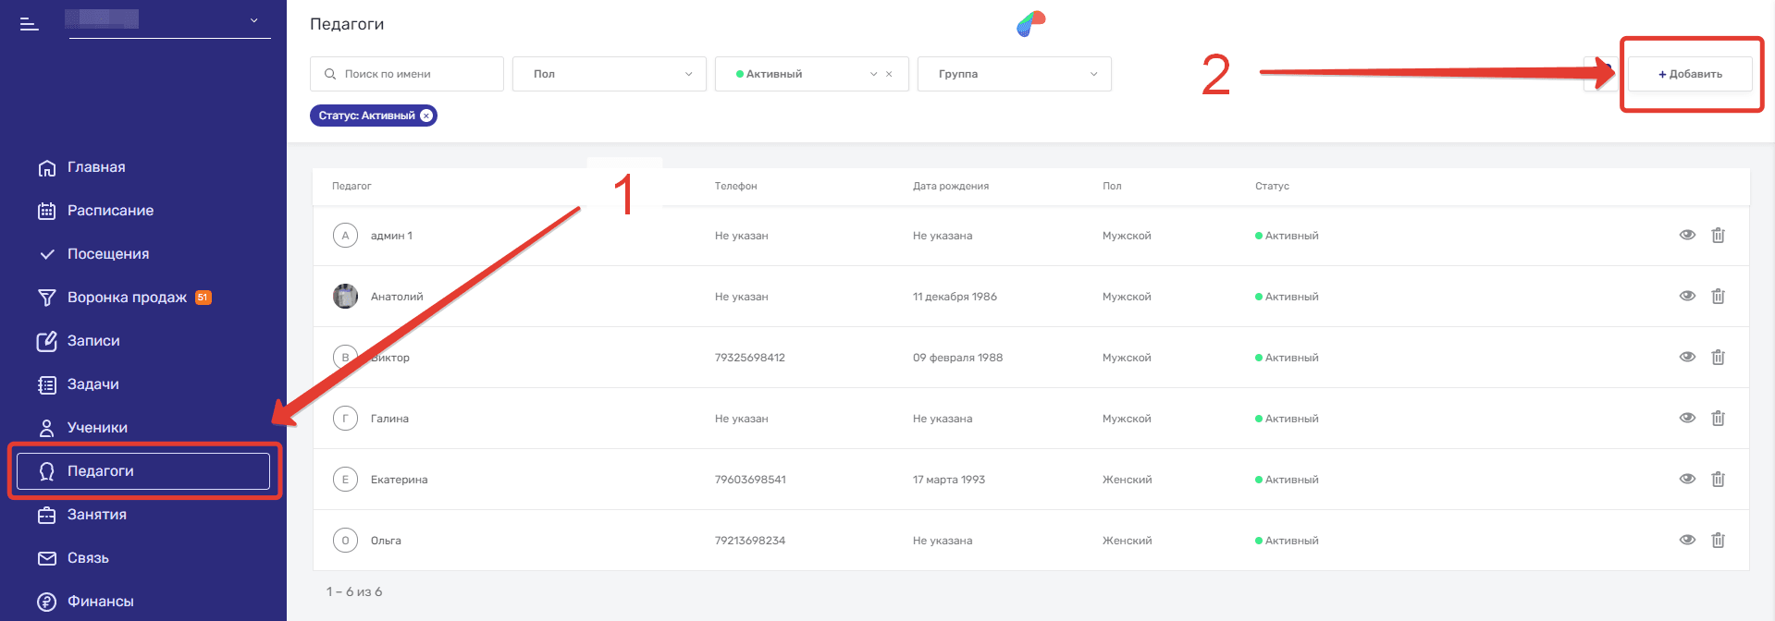The height and width of the screenshot is (621, 1775).
Task: Delete the Ольга teacher row
Action: tap(1718, 541)
